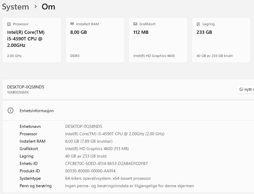Click the 'Produkt-ID' row label
Viewport: 254px width, 194px height.
pyautogui.click(x=30, y=171)
